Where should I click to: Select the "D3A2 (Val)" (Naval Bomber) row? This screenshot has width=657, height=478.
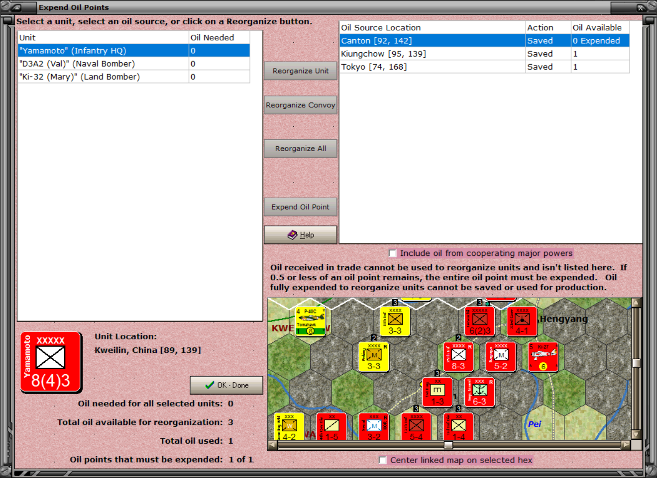point(133,64)
